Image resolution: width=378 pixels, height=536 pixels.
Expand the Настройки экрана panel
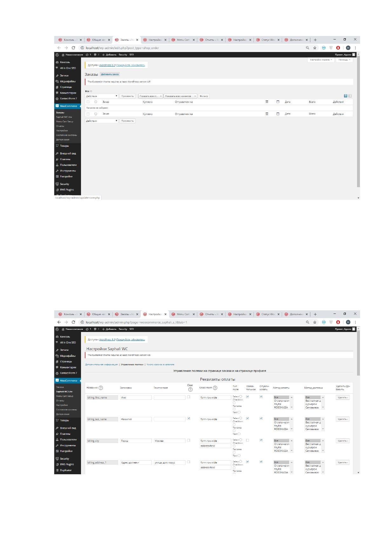[321, 60]
